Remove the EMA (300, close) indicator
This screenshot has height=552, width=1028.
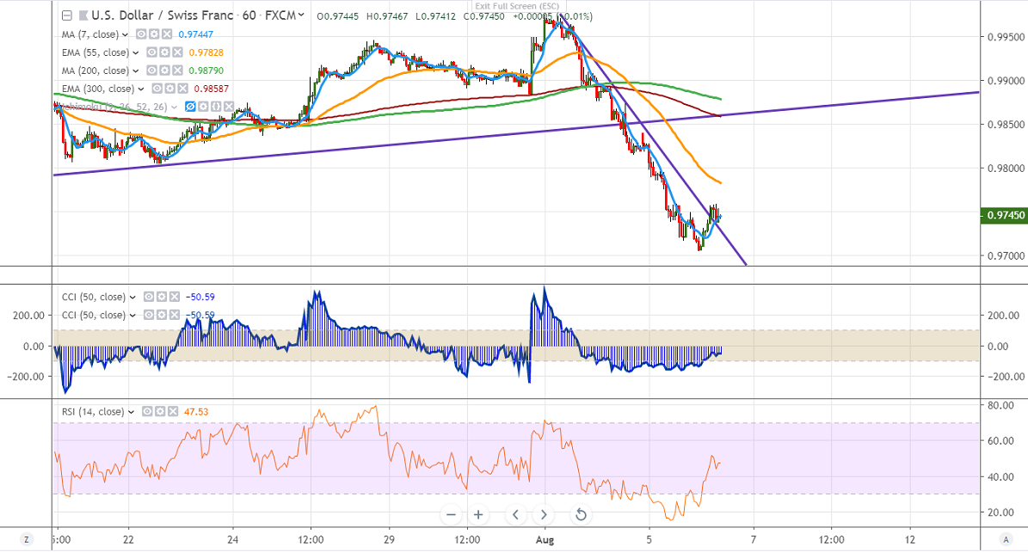tap(182, 89)
